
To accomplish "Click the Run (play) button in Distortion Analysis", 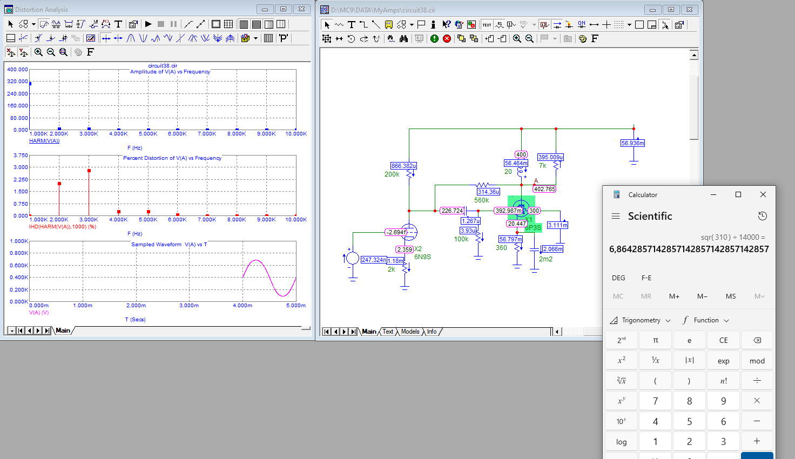I will [x=149, y=24].
